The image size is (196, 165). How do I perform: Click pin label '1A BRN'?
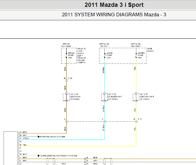pos(23,132)
